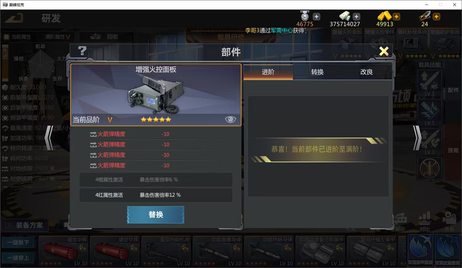The width and height of the screenshot is (462, 268).
Task: Click the back arrow beside 研发
Action: 14,18
